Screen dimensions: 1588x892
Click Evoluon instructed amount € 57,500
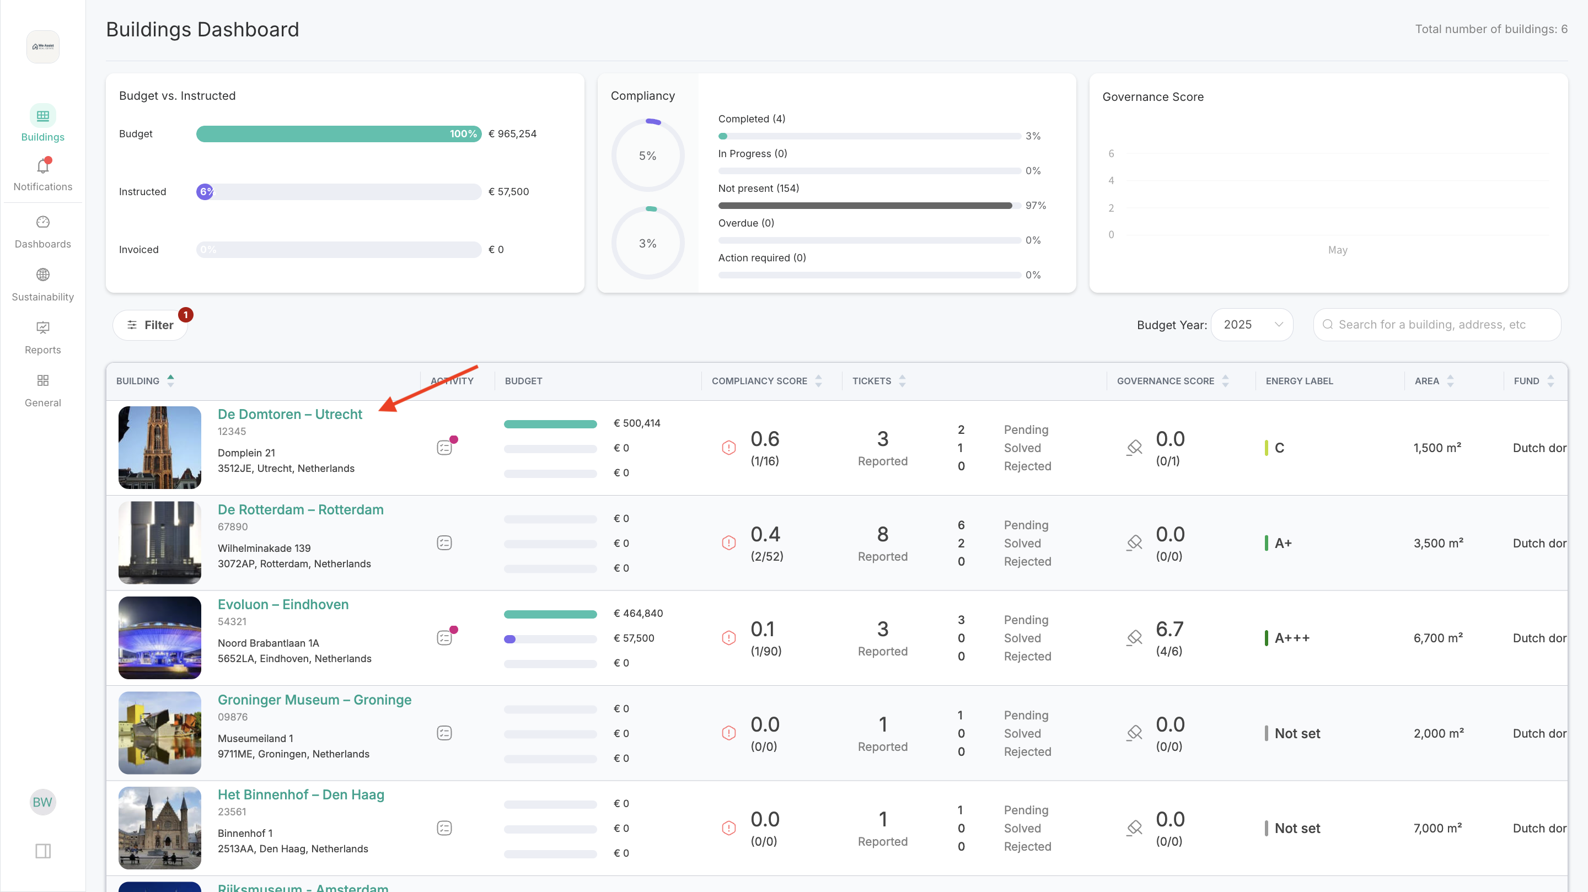pos(634,638)
